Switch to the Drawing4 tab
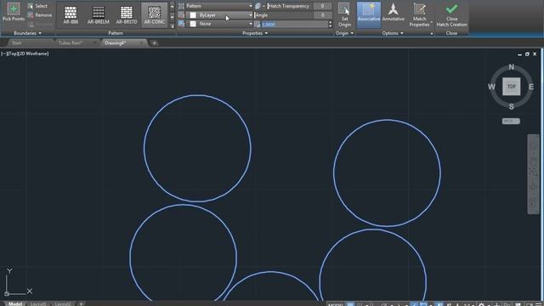 click(x=116, y=43)
